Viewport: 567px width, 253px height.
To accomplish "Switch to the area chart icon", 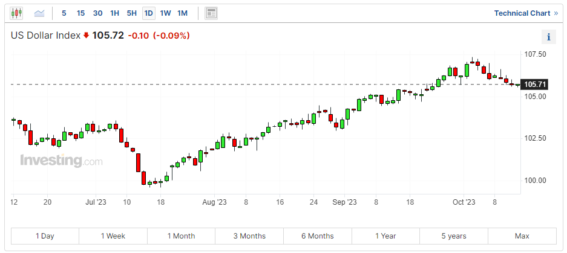I will click(39, 13).
